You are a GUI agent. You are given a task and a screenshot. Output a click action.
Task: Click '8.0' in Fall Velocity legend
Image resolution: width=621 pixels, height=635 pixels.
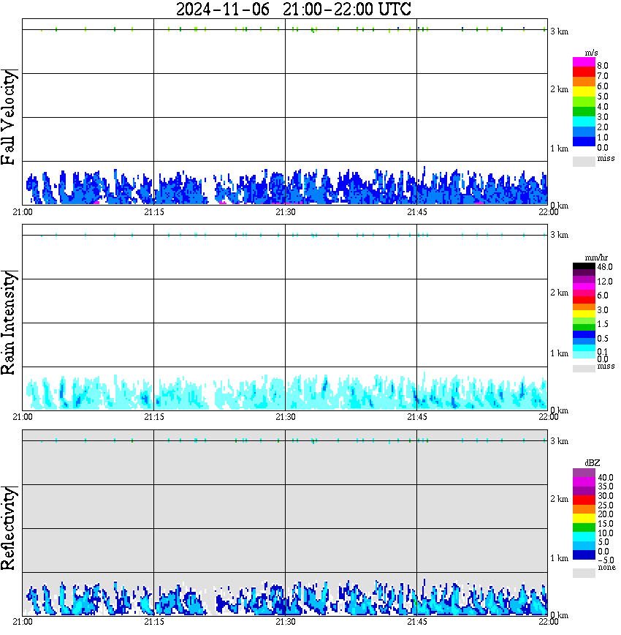point(603,66)
